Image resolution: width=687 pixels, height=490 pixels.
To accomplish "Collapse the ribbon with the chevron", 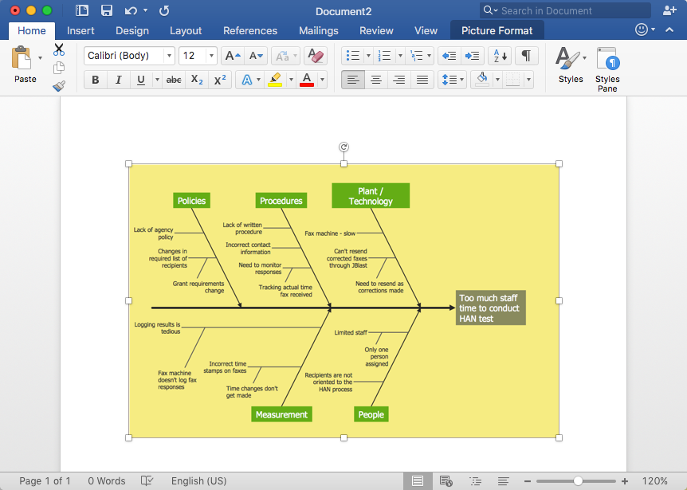I will (669, 29).
